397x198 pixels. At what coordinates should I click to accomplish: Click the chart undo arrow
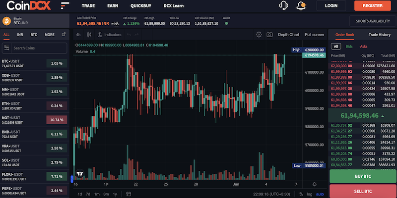(x=129, y=35)
